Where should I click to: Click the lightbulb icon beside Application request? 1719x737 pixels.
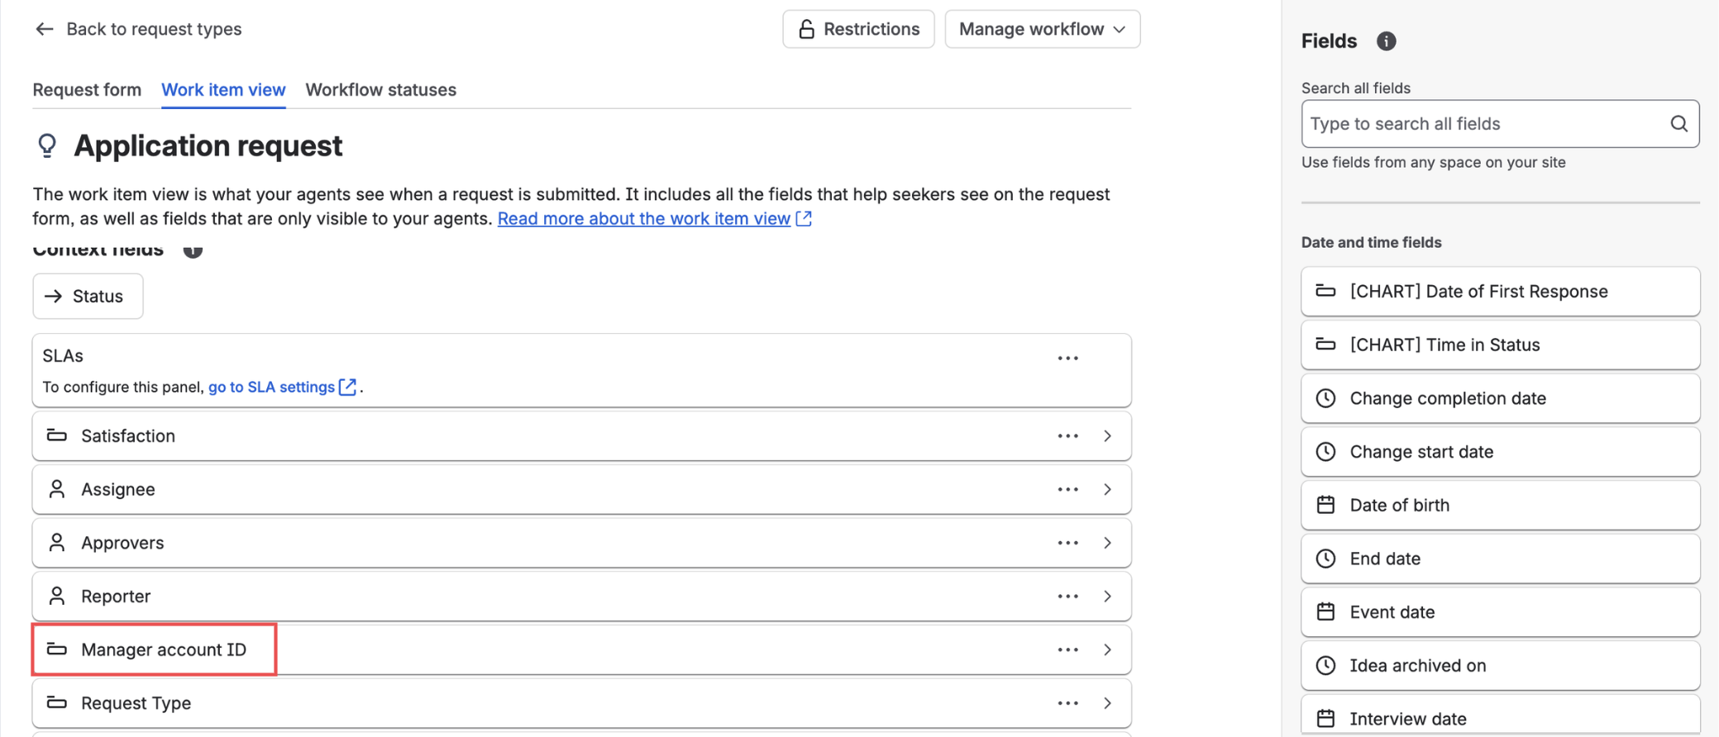point(47,146)
